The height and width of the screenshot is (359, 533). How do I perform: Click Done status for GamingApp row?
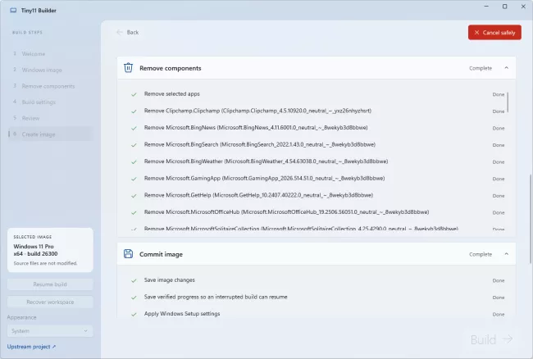499,179
